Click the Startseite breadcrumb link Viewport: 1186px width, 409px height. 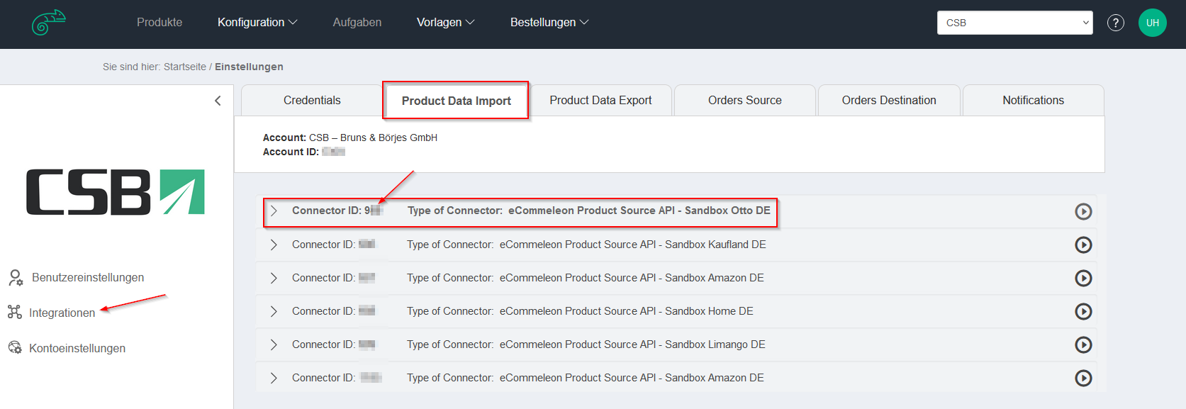pos(185,67)
